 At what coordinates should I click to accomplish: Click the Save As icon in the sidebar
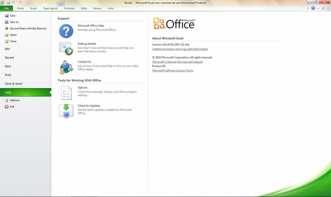click(x=7, y=22)
